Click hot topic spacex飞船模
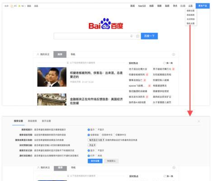The height and width of the screenshot is (181, 212). tap(137, 86)
